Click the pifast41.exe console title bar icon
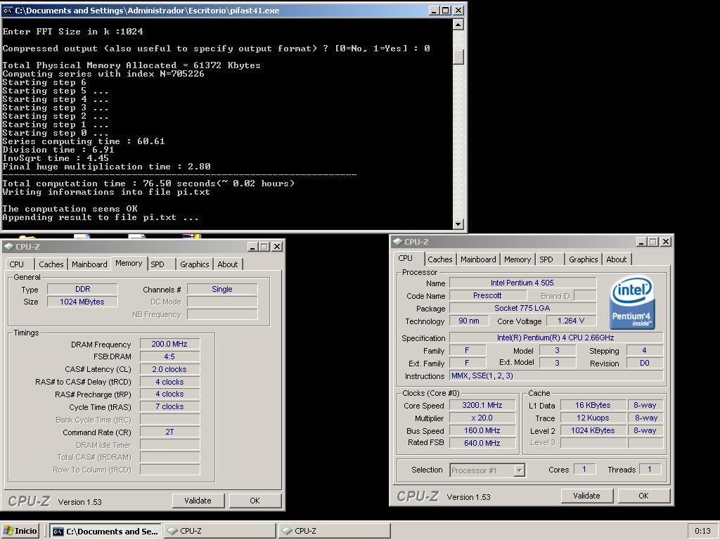This screenshot has height=540, width=720. pyautogui.click(x=7, y=11)
